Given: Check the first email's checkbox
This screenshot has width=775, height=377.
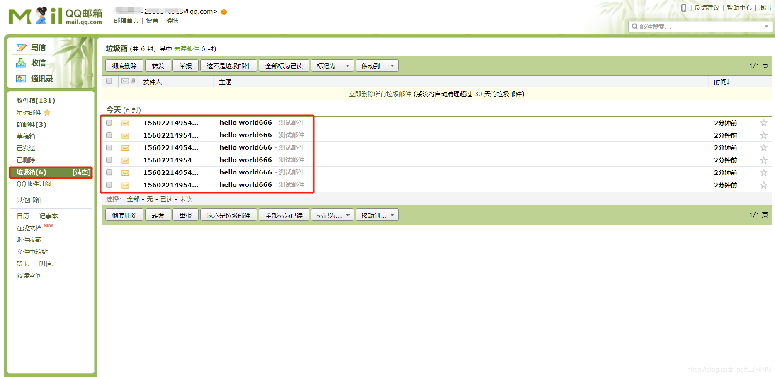Looking at the screenshot, I should click(109, 123).
